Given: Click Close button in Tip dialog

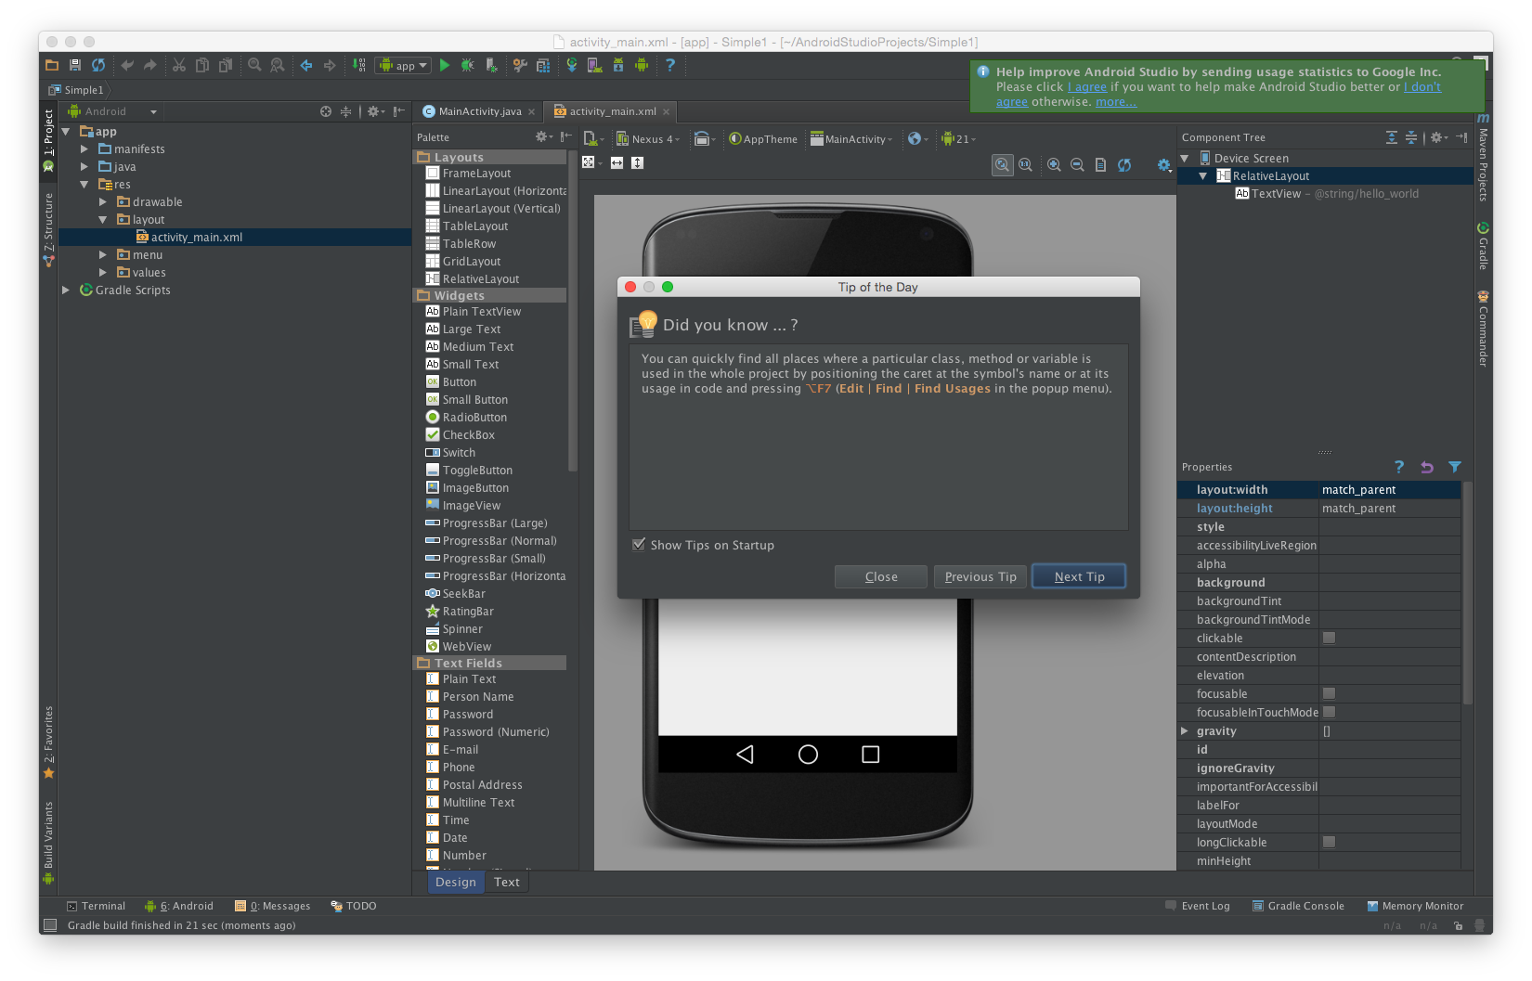Looking at the screenshot, I should (x=881, y=576).
